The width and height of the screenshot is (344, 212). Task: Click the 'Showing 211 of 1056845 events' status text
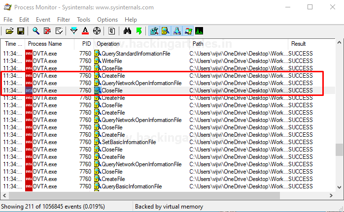click(x=53, y=207)
